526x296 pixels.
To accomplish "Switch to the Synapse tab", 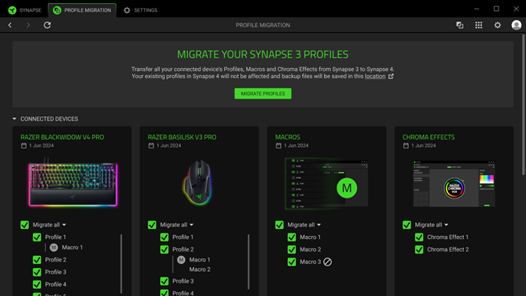I will click(x=25, y=10).
